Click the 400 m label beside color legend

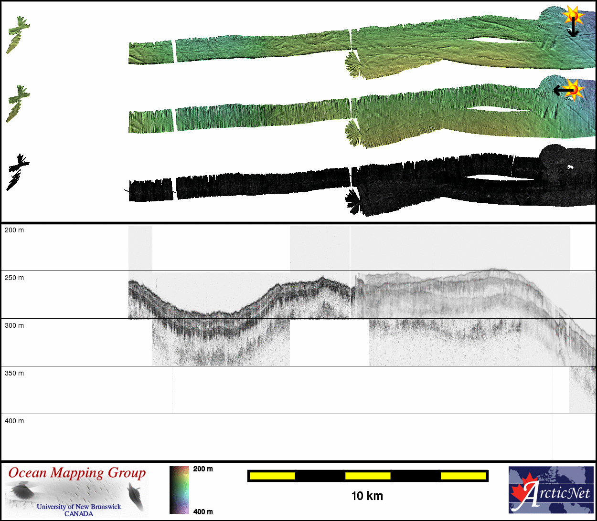[x=203, y=511]
